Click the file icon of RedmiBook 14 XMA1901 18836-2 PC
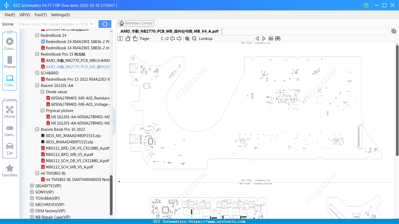Image resolution: width=399 pixels, height=224 pixels. pos(43,42)
